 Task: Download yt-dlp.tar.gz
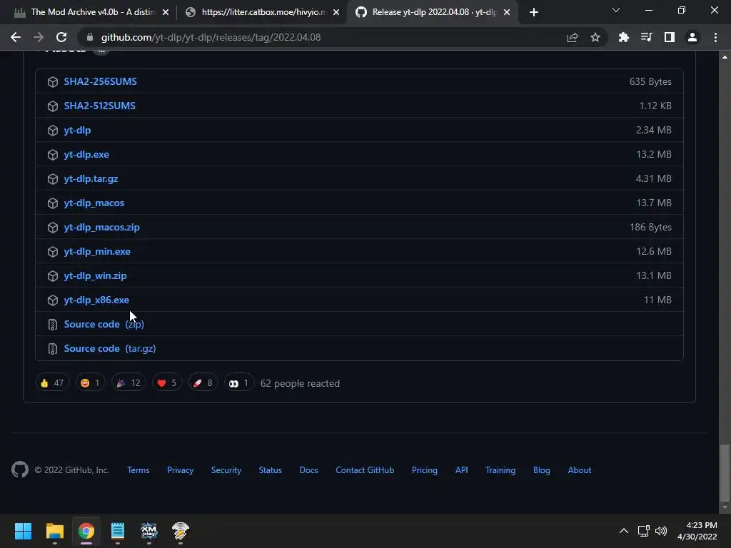click(91, 178)
